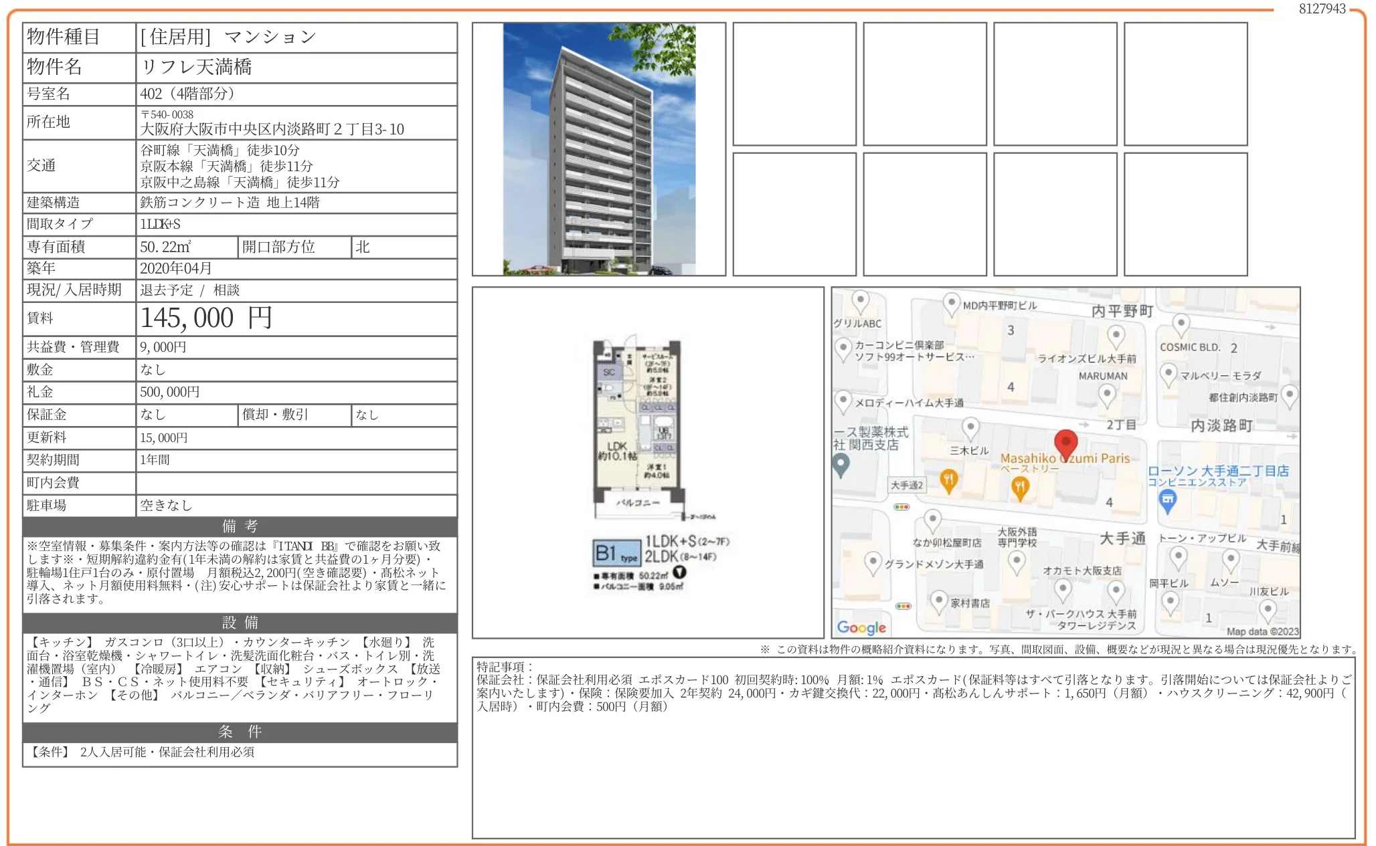Click the 145,000 円 rent amount

[x=206, y=318]
